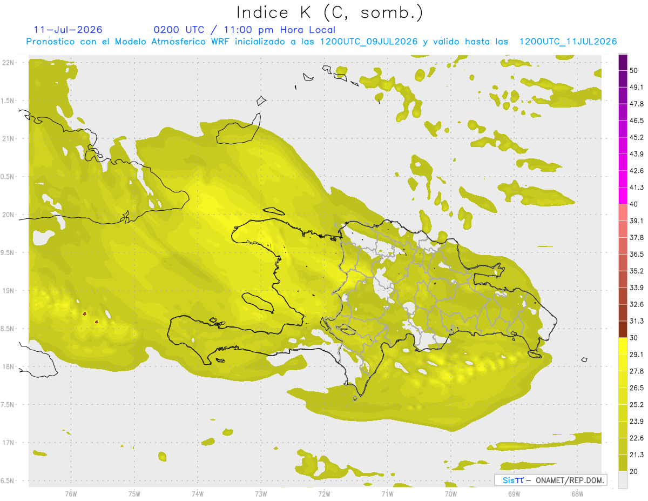The width and height of the screenshot is (648, 501).
Task: Click the colorbar label "41.3"
Action: [x=636, y=188]
